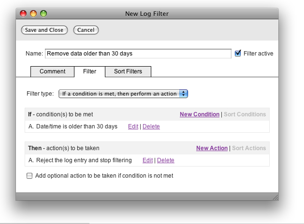Click into the Name text field
The height and width of the screenshot is (224, 304).
click(138, 54)
